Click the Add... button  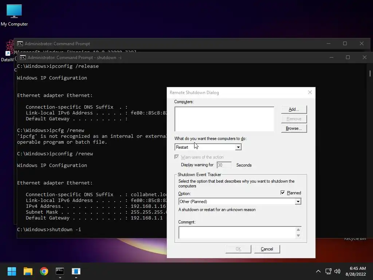(x=294, y=109)
